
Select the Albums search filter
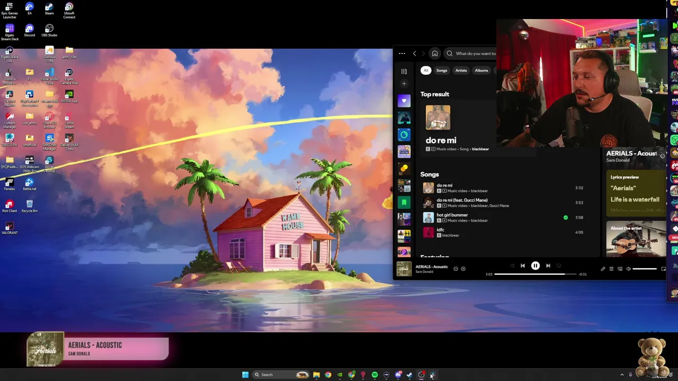pos(481,70)
